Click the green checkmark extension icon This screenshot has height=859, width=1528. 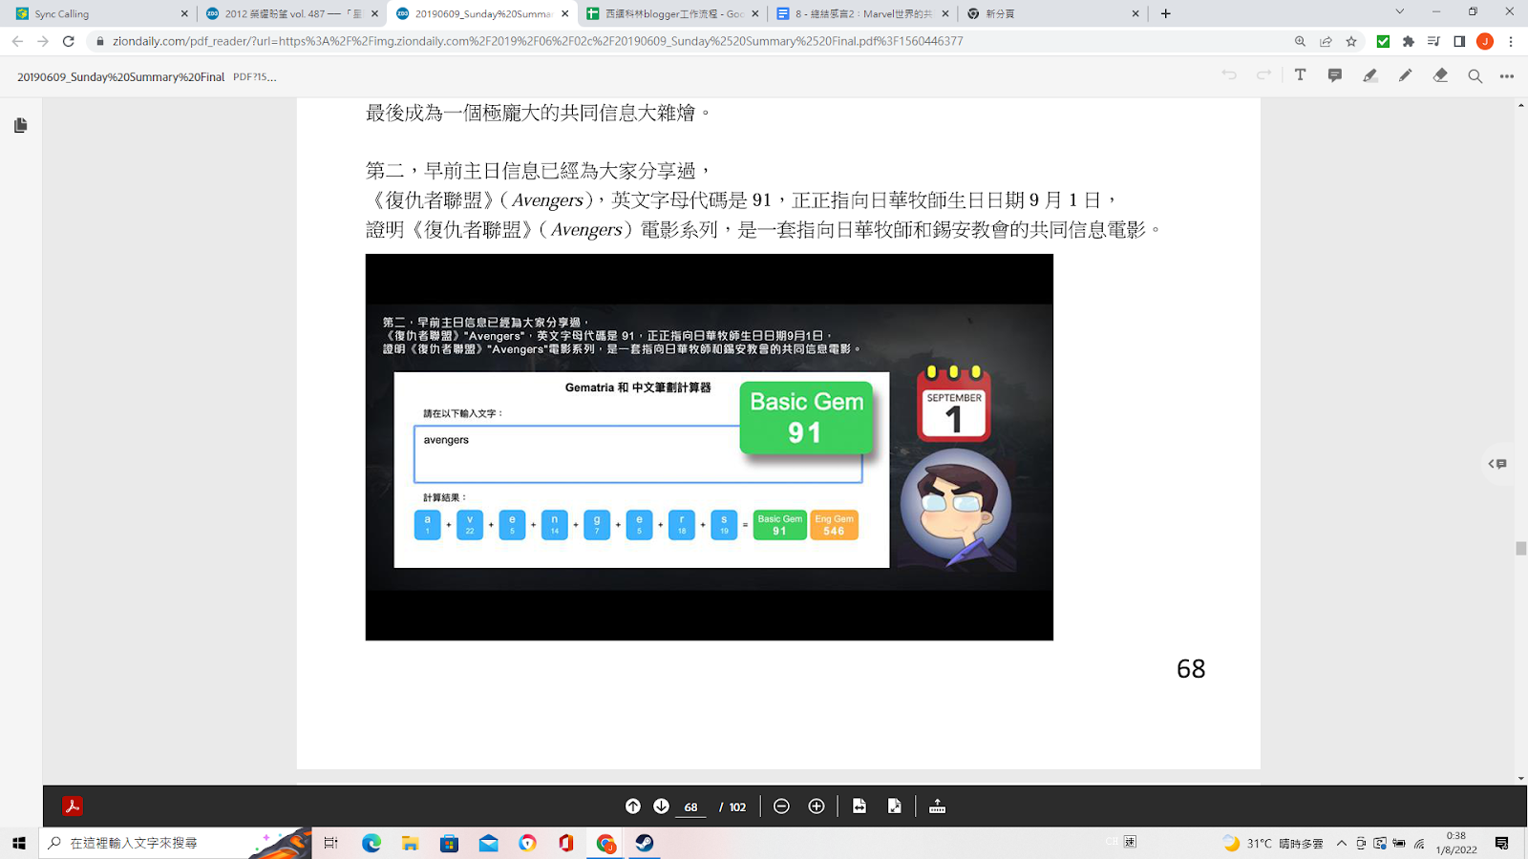(1383, 41)
